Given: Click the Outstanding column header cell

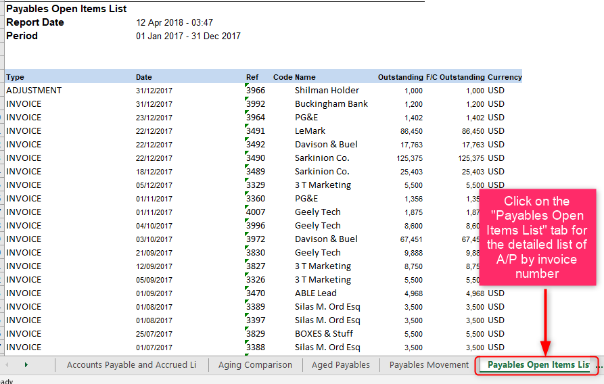Looking at the screenshot, I should 400,77.
